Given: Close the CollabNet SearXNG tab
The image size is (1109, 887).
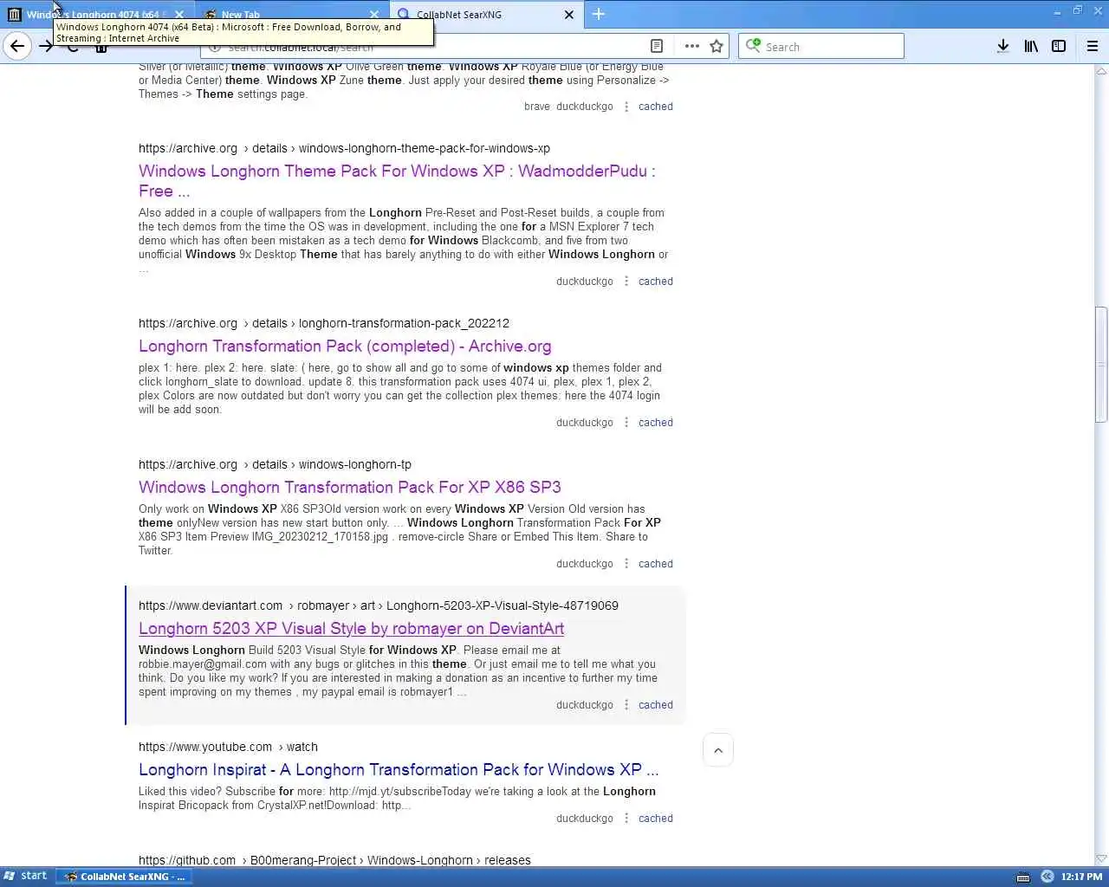Looking at the screenshot, I should click(569, 14).
